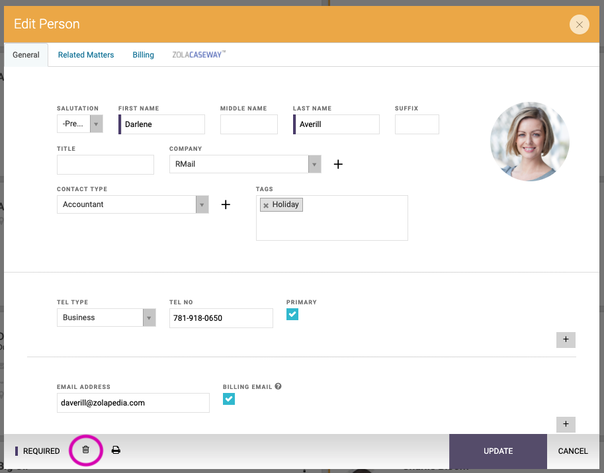Open the Billing Email help question mark

coord(278,386)
